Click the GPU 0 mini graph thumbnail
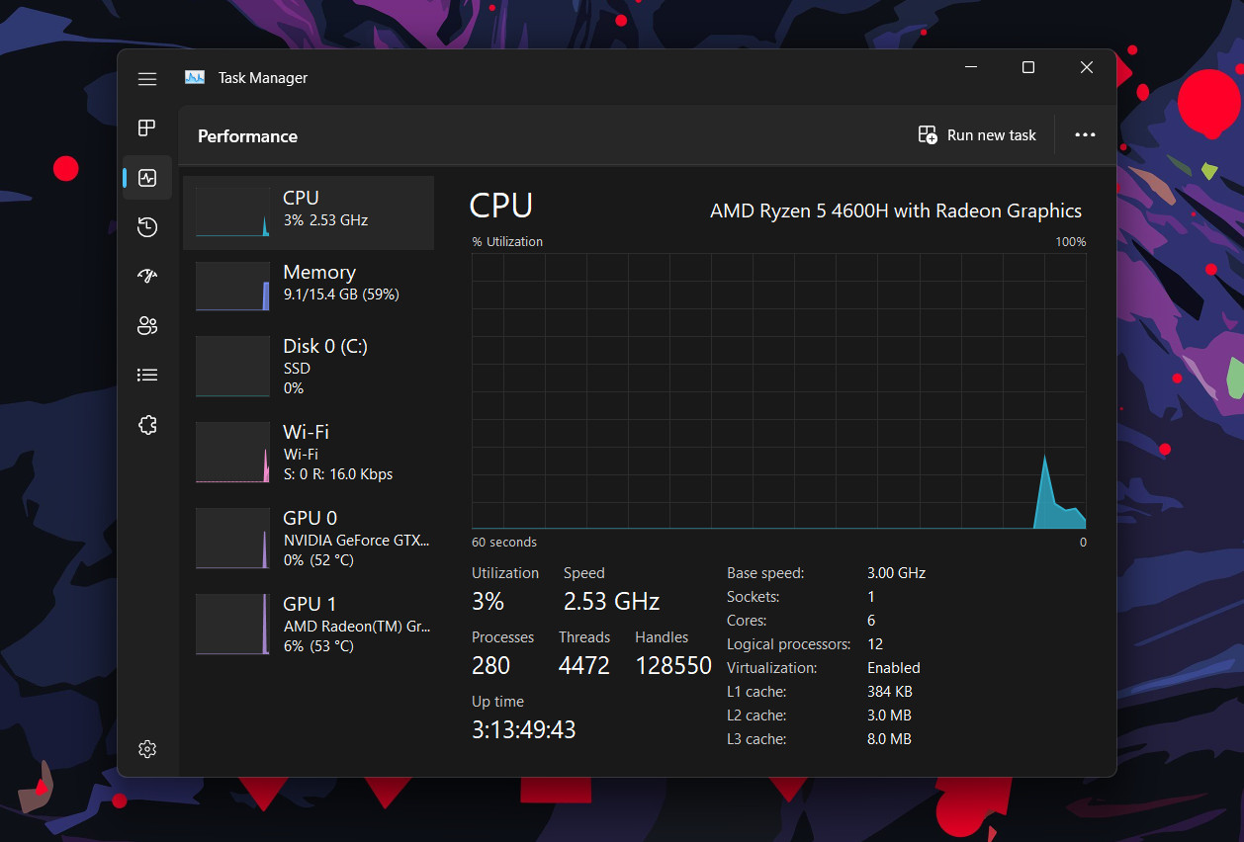 pyautogui.click(x=232, y=538)
